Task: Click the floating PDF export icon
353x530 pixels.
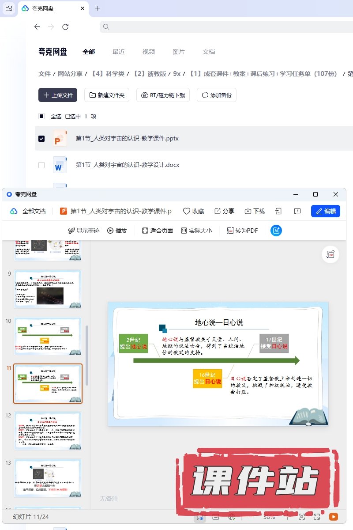Action: 330,254
